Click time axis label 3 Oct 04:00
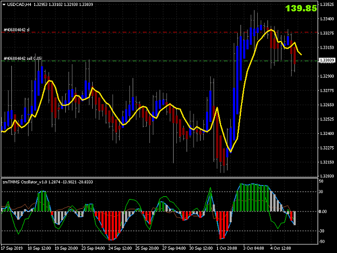The height and width of the screenshot is (253, 337). pyautogui.click(x=253, y=248)
